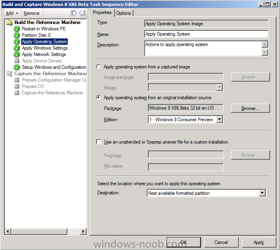This screenshot has height=250, width=280.
Task: Click the grayed Capture the Reference Machine group folder icon
Action: click(9, 74)
